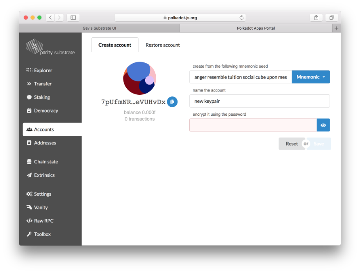Toggle the Safari sidebar panel button
360x273 pixels.
(73, 18)
